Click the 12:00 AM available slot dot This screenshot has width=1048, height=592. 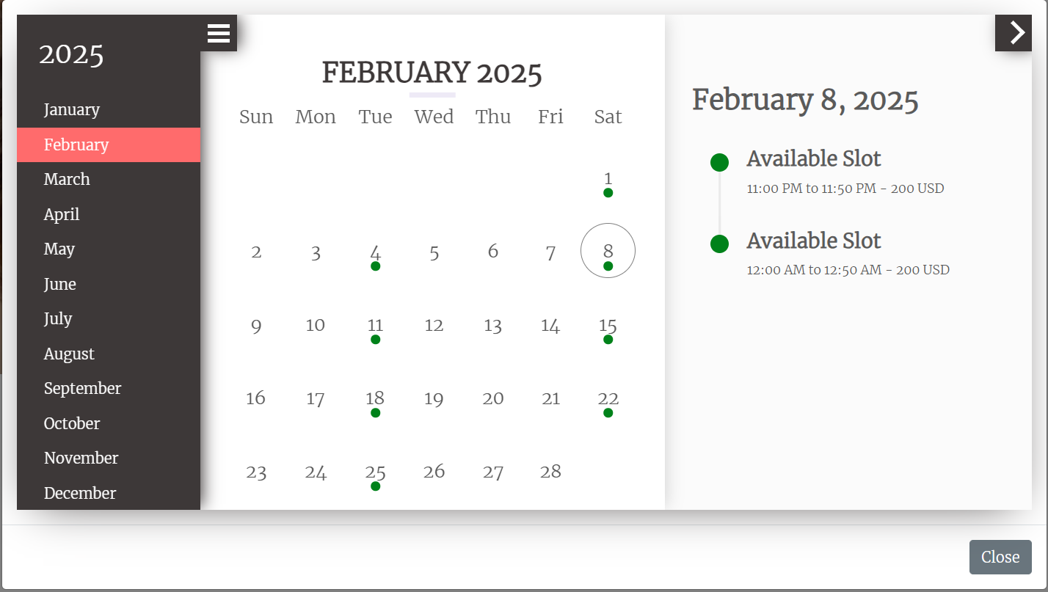coord(719,244)
